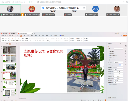128x101 pixels.
Task: Toggle bold formatting in the ribbon
Action: (30, 40)
